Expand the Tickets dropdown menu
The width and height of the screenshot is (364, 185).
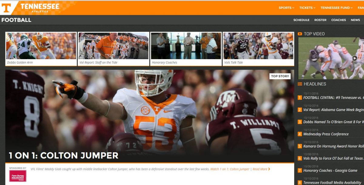pos(307,8)
